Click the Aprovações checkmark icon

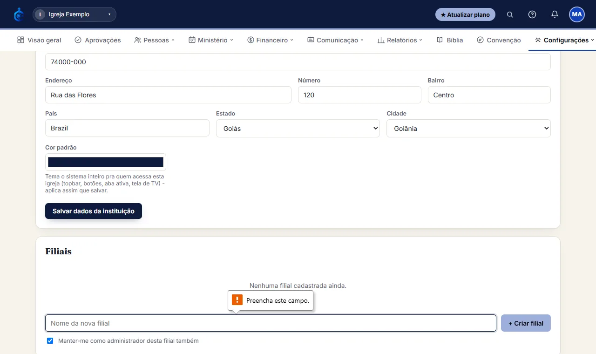pyautogui.click(x=78, y=40)
